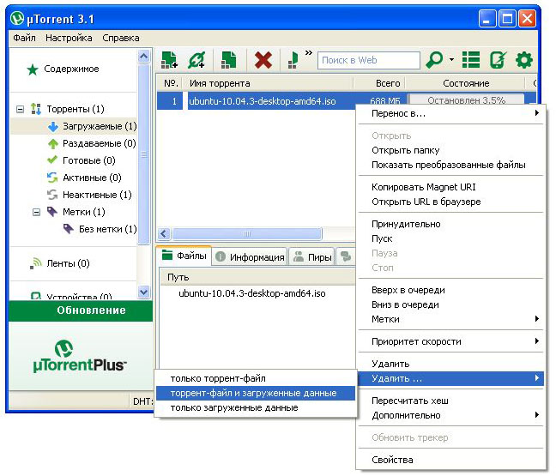Click Add Torrent from URL icon

click(197, 60)
